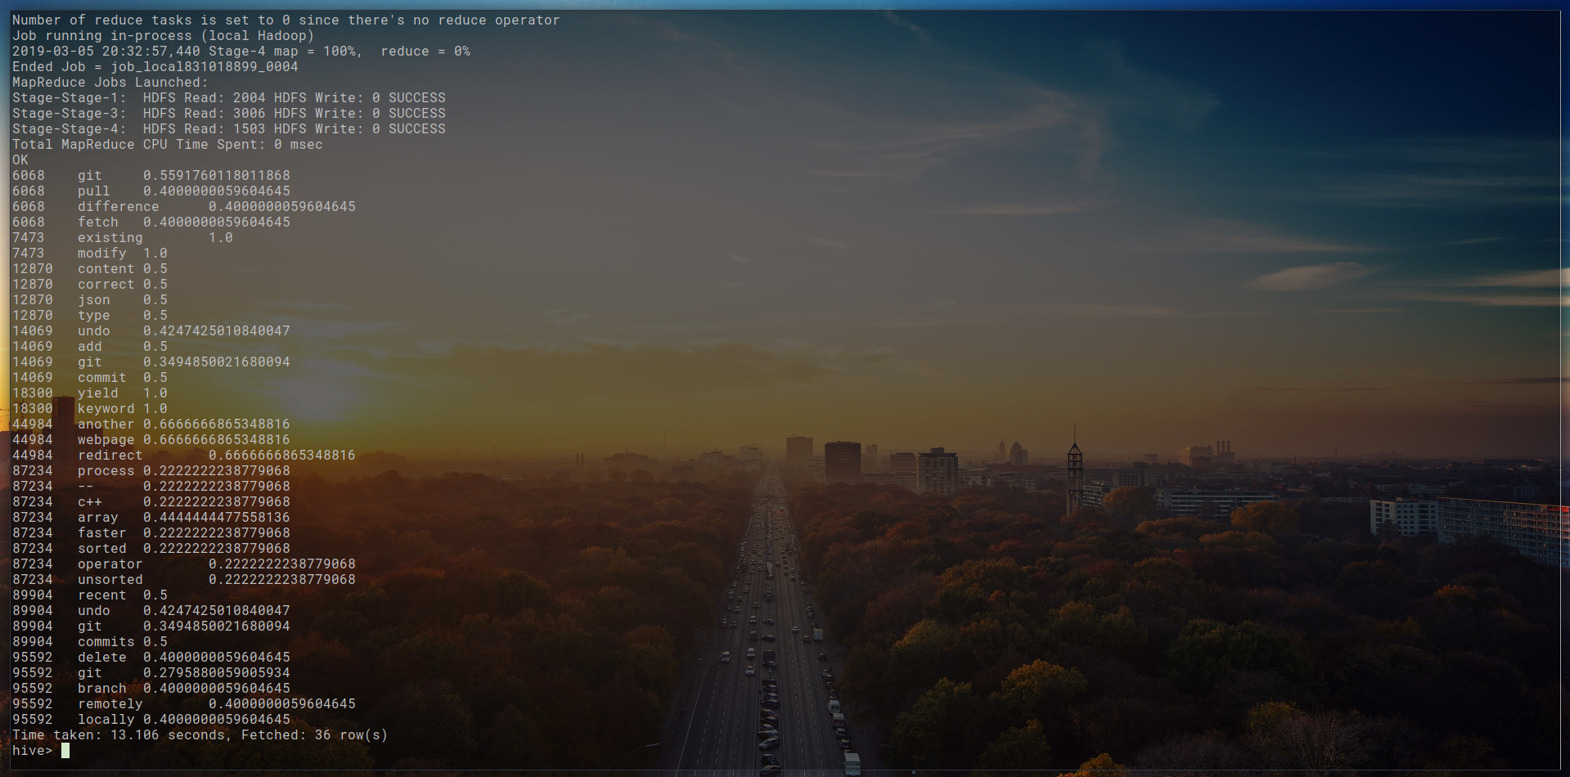This screenshot has height=777, width=1570.
Task: Click the word 'commit' in row 14069
Action: 102,377
